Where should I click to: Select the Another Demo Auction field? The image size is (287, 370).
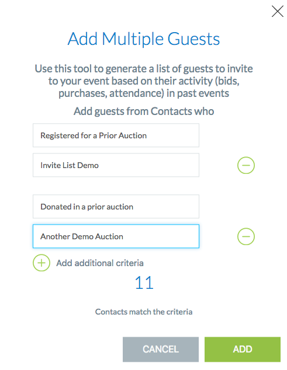(x=116, y=236)
